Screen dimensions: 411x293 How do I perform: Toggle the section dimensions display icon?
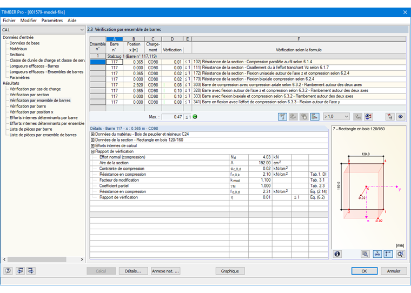point(377,254)
